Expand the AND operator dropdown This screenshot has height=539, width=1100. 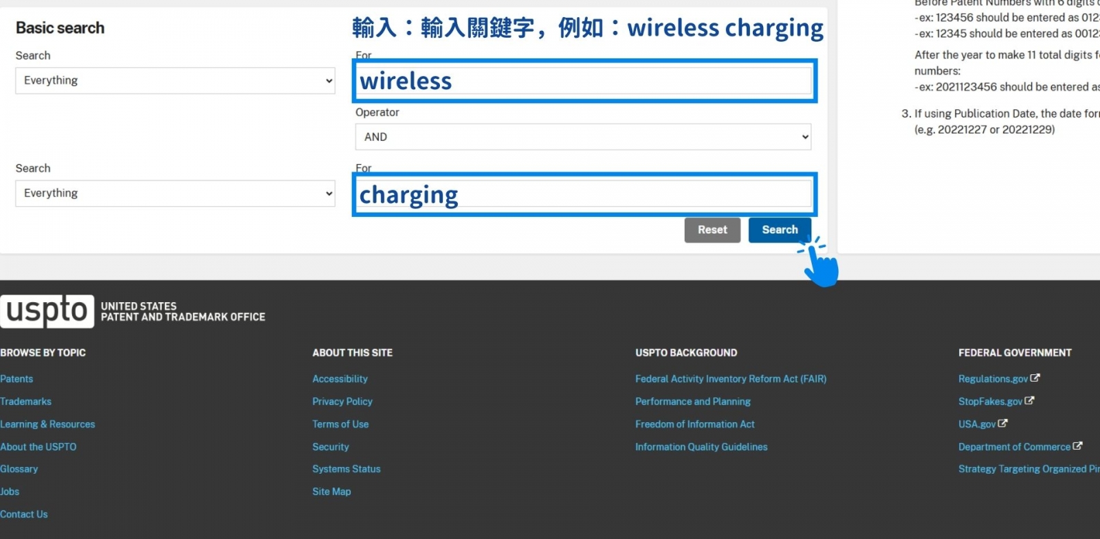[582, 137]
